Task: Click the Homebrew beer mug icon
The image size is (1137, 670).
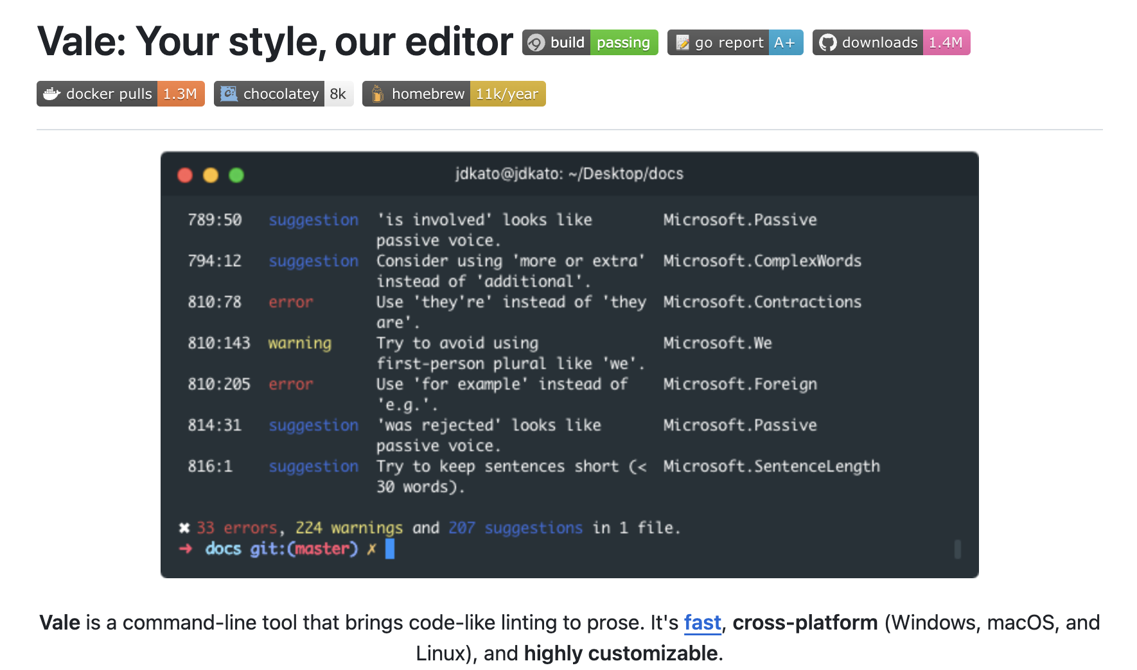Action: tap(378, 94)
